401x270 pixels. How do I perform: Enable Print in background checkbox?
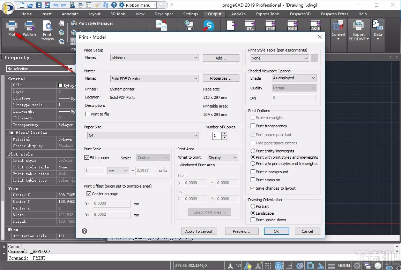click(x=253, y=172)
